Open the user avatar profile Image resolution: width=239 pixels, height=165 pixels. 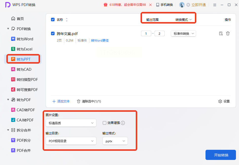click(x=182, y=5)
